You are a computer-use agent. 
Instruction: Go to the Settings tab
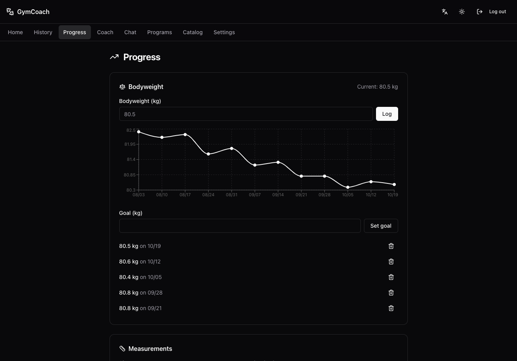pyautogui.click(x=224, y=32)
